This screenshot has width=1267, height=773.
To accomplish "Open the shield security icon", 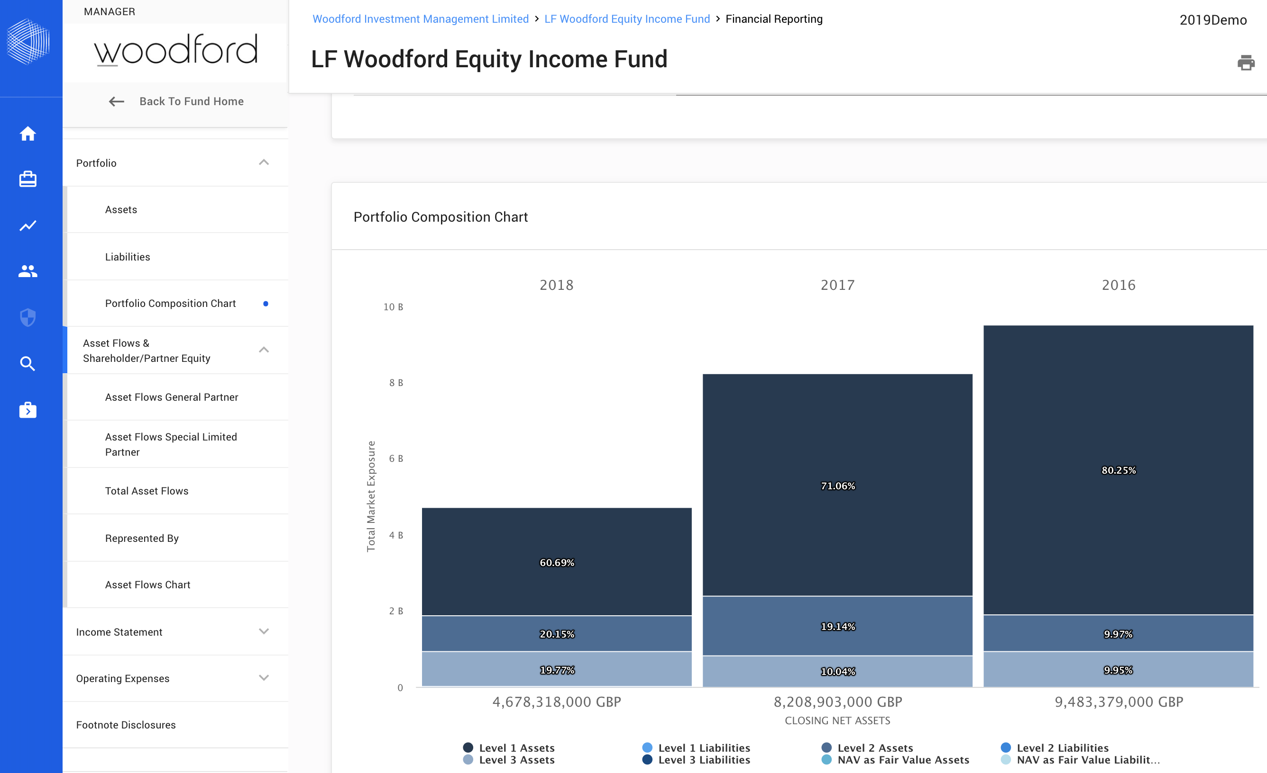I will coord(28,317).
